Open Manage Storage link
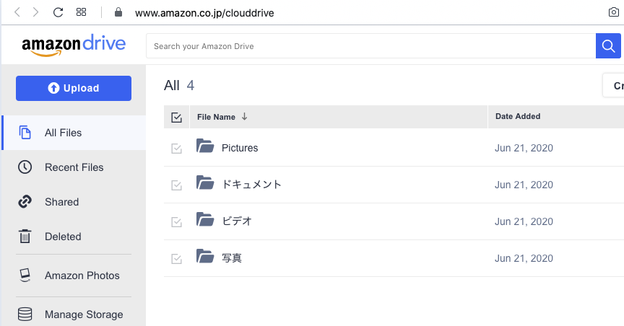 click(84, 314)
